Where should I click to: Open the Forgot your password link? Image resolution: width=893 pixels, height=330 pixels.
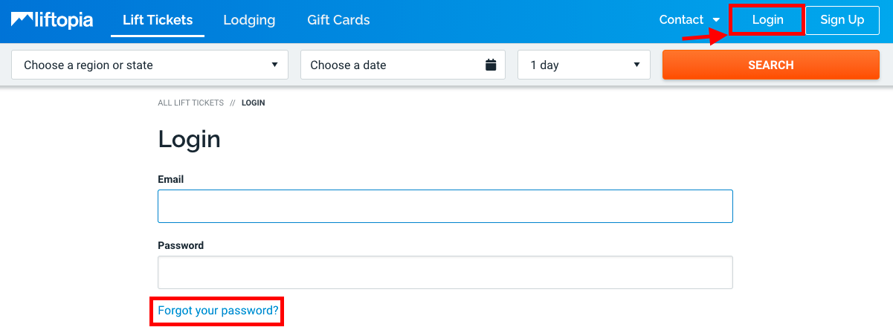[x=218, y=311]
